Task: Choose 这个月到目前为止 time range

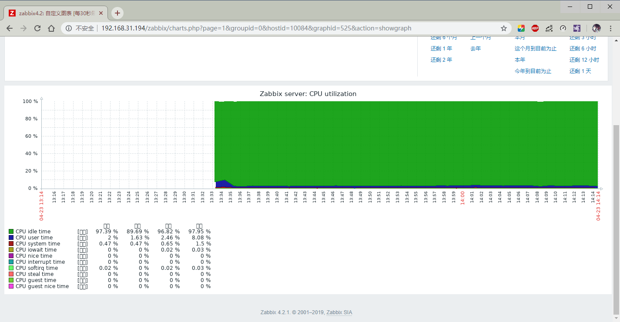Action: 536,49
